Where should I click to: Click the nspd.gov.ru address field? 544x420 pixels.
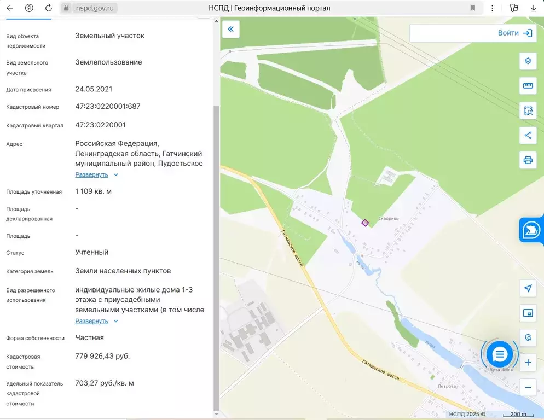(x=95, y=8)
